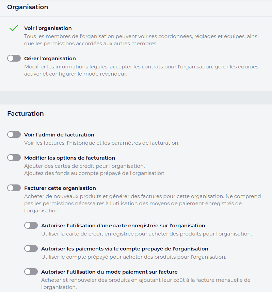Image resolution: width=272 pixels, height=292 pixels.
Task: Click Modifier les options de facturation label
Action: 70,158
